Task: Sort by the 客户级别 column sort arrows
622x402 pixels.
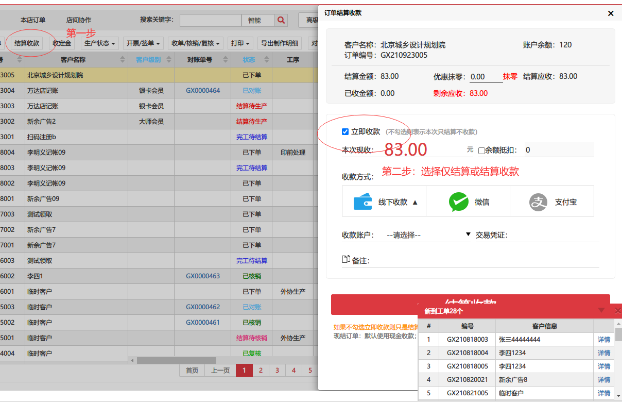Action: pyautogui.click(x=169, y=60)
